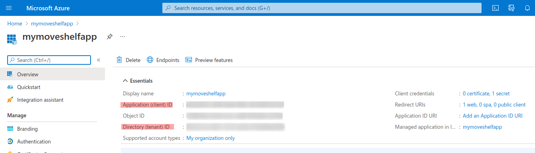Open My organization only link

point(211,138)
